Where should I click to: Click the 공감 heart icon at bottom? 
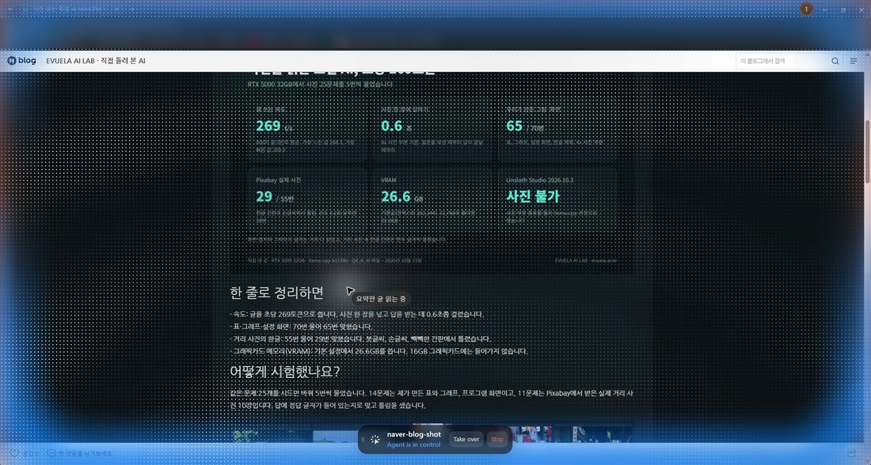[x=15, y=453]
